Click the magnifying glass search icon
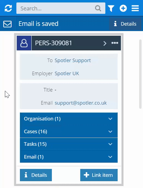 (x=98, y=8)
